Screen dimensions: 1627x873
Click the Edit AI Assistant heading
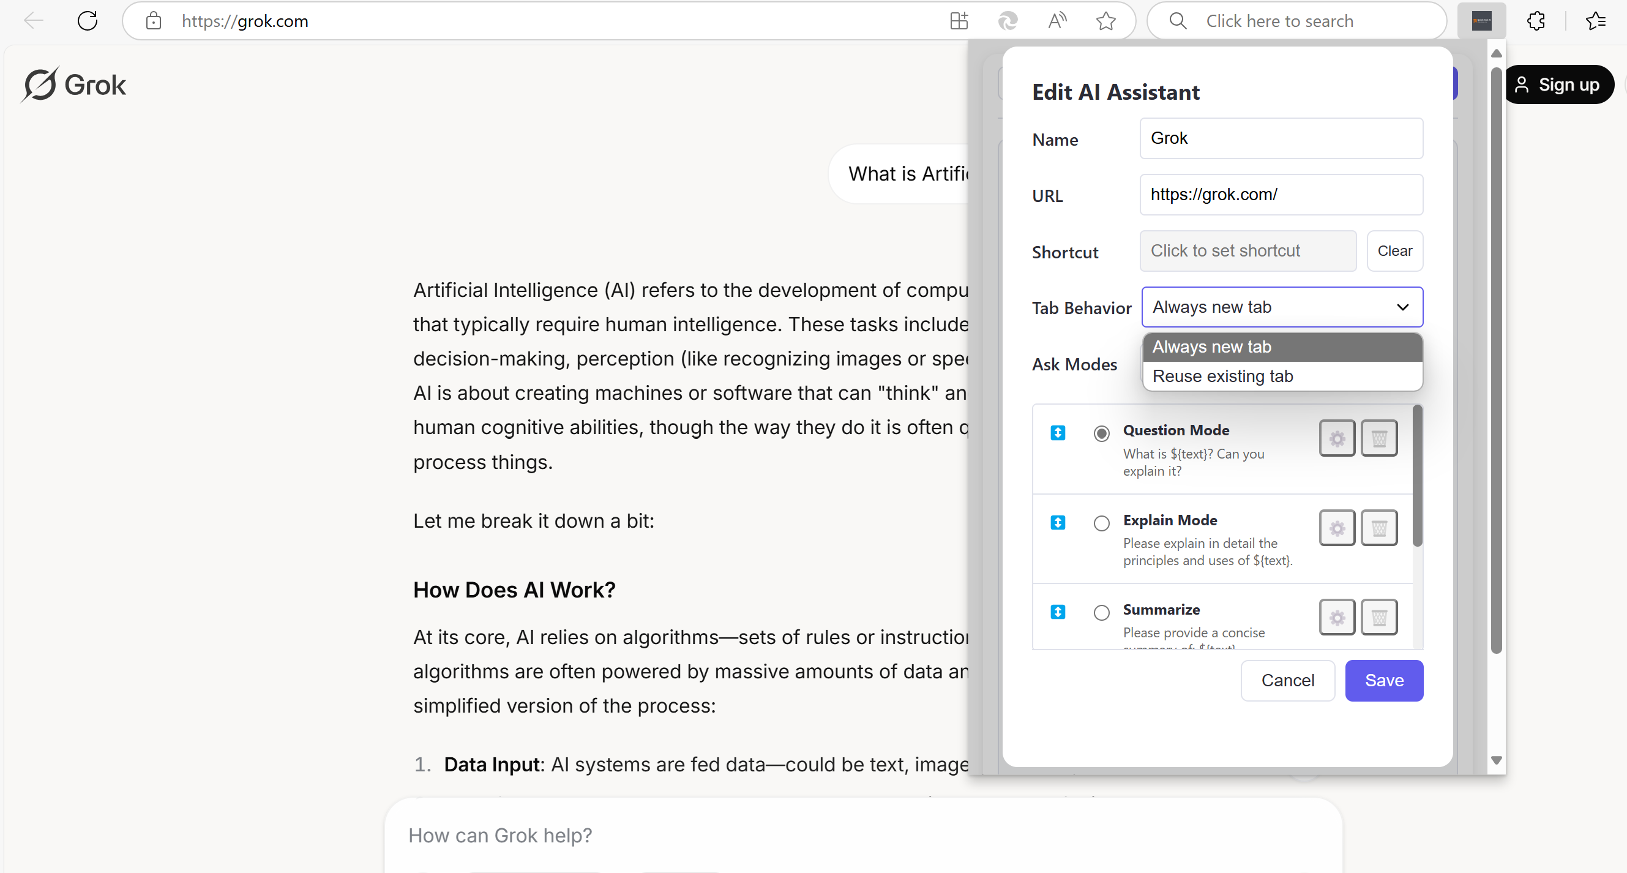[x=1115, y=92]
